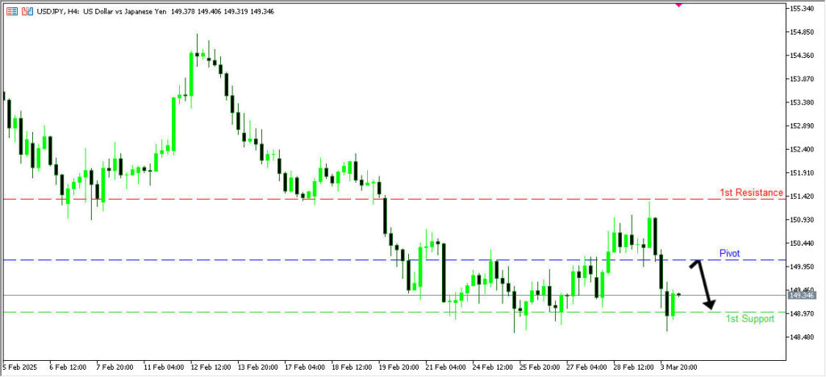Image resolution: width=826 pixels, height=377 pixels.
Task: Click the '21 Feb 04:00' time label
Action: coord(444,366)
